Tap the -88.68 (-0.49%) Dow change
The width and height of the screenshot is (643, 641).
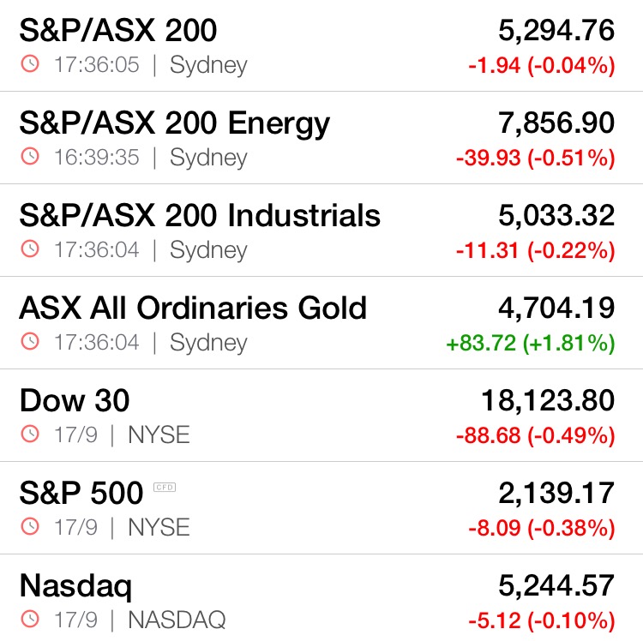pyautogui.click(x=536, y=435)
